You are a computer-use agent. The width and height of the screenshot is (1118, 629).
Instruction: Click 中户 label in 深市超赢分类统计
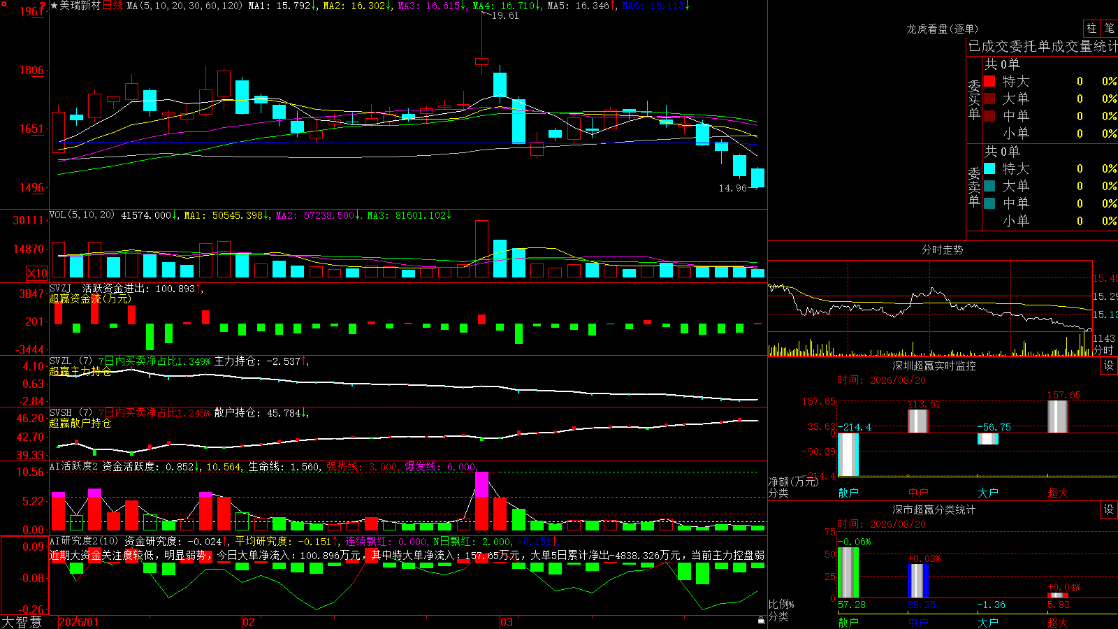[918, 622]
